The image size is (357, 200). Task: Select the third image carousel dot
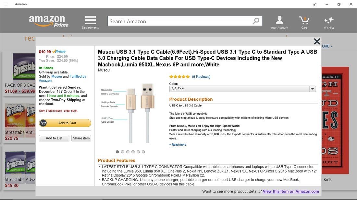click(x=128, y=152)
